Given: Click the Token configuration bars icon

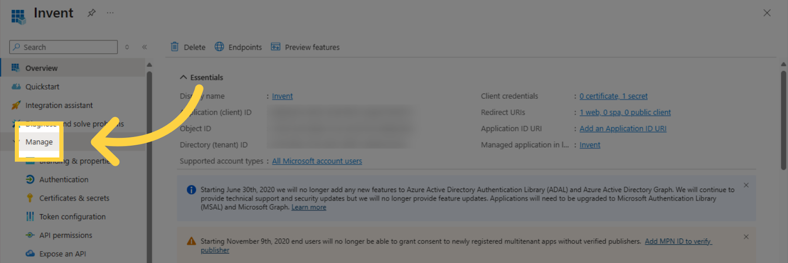Looking at the screenshot, I should point(30,216).
